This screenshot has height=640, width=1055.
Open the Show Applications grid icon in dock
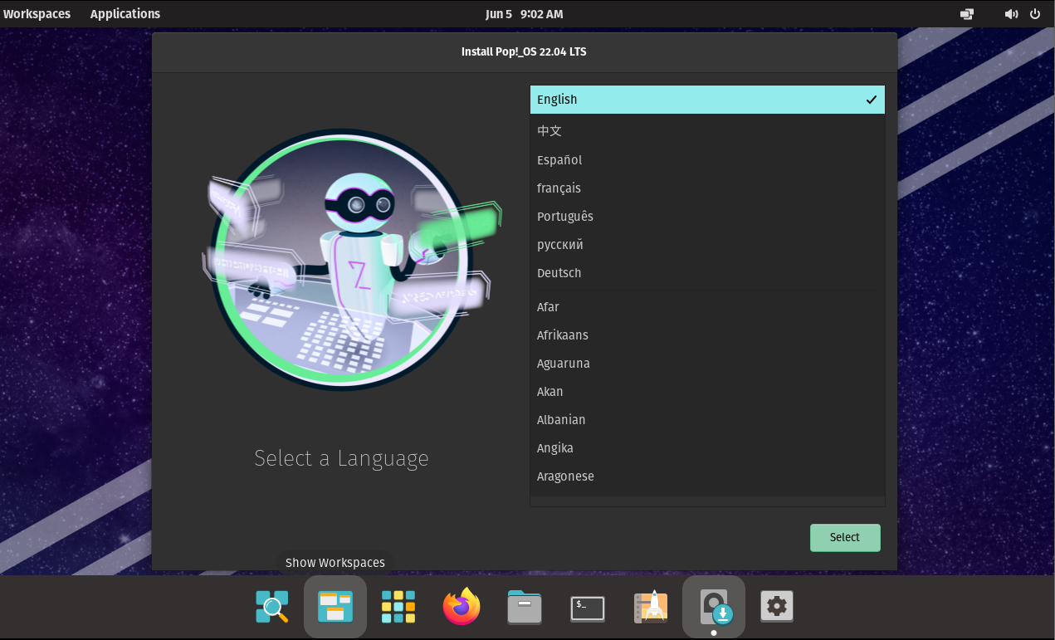(398, 607)
